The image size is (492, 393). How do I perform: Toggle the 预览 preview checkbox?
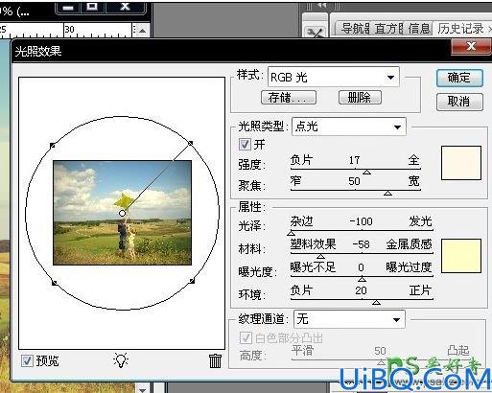point(27,361)
